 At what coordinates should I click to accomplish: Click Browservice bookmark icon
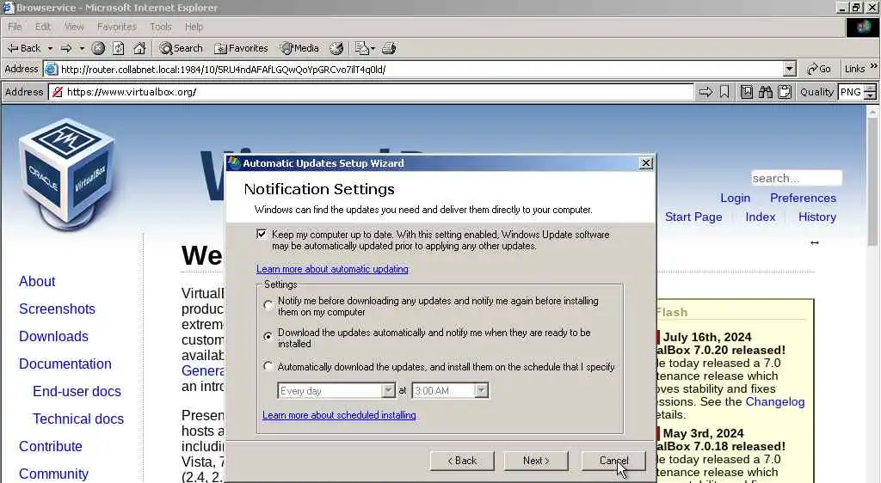coord(724,92)
